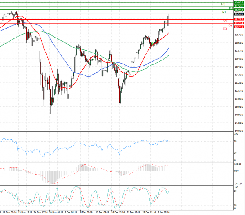245x215 pixels.
Task: Click the R2 resistance price tag 16356.6
Action: point(238,6)
